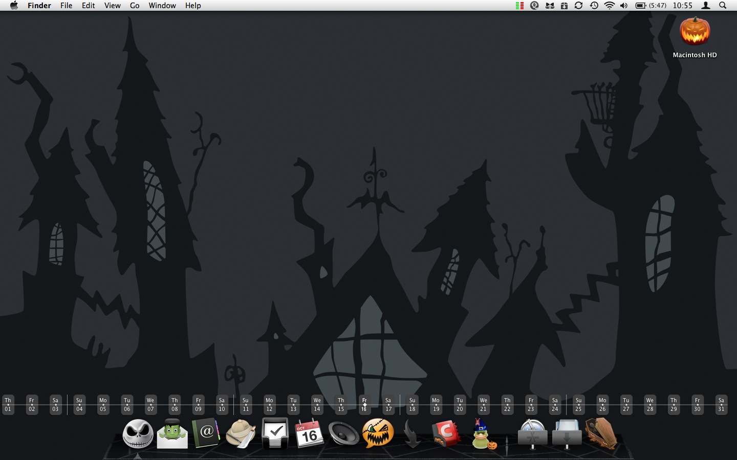The width and height of the screenshot is (737, 460).
Task: Open the Help menu
Action: tap(193, 6)
